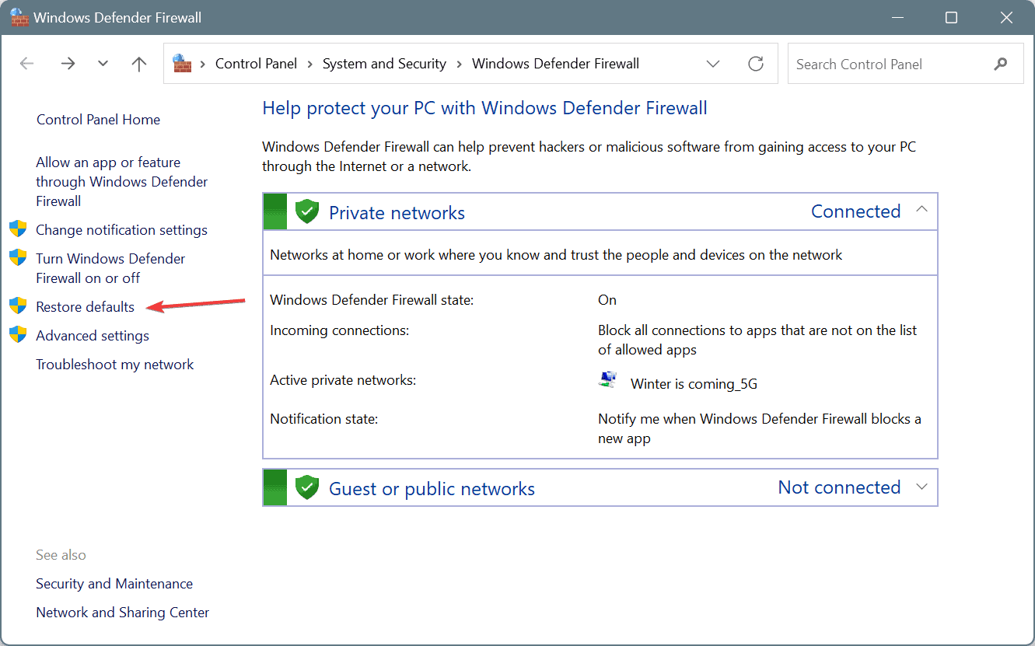Screen dimensions: 1035x646
Task: Open Advanced settings
Action: [x=93, y=335]
